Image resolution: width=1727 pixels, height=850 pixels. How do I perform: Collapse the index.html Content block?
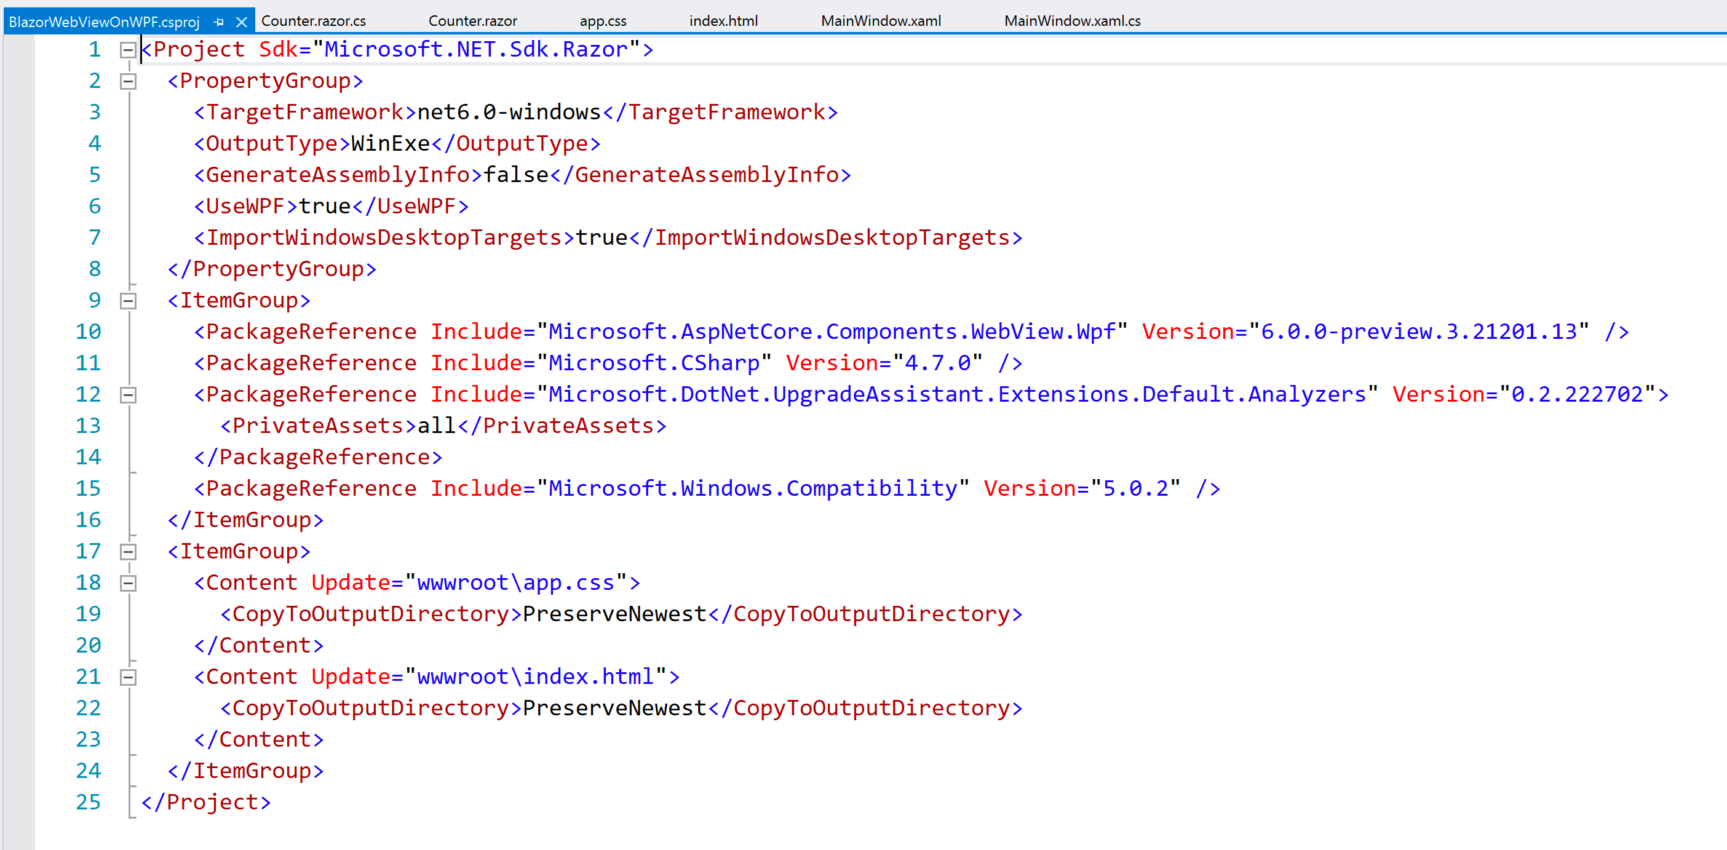click(127, 677)
